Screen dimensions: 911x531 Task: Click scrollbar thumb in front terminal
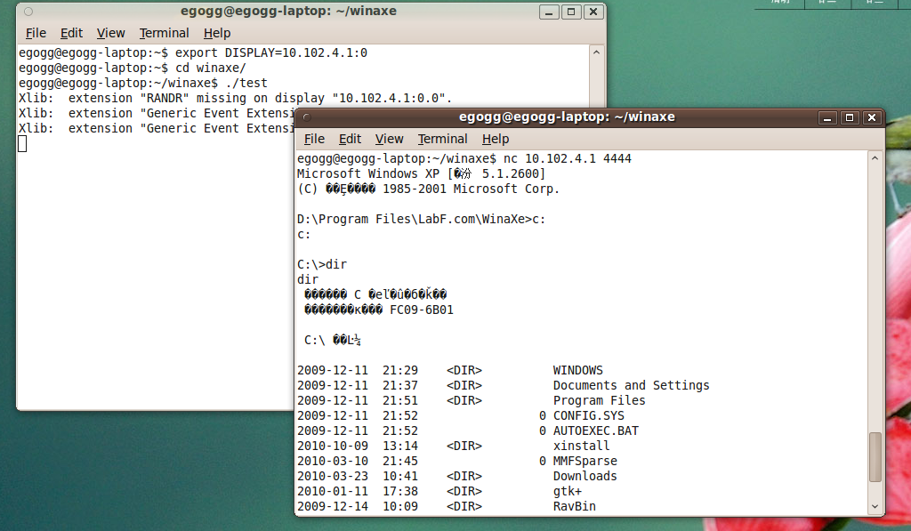875,456
